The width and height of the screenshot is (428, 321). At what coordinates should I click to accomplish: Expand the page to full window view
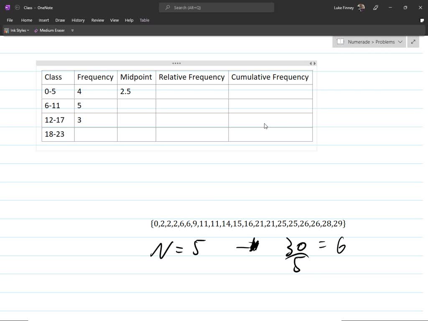coord(413,42)
